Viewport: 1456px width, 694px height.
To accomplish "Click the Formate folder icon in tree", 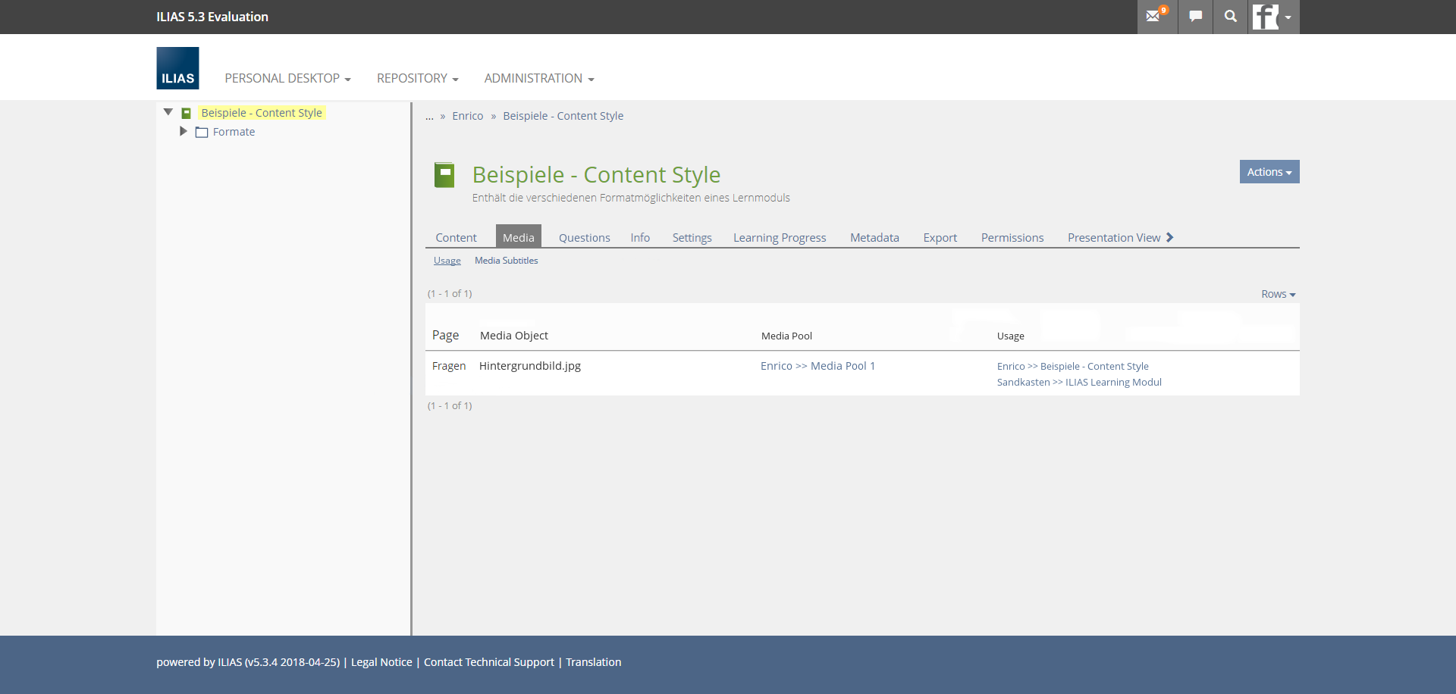I will click(202, 133).
